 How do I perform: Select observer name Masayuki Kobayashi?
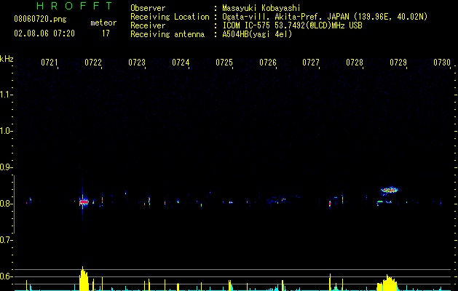pos(261,8)
